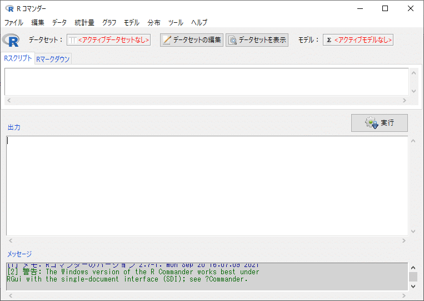This screenshot has width=424, height=301.
Task: Switch to the Rスクリプト tab
Action: 18,58
